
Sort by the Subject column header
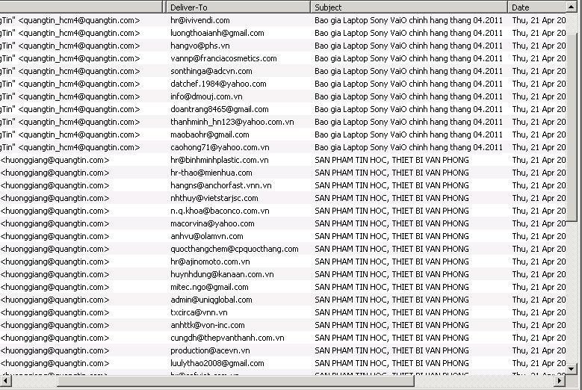(409, 7)
